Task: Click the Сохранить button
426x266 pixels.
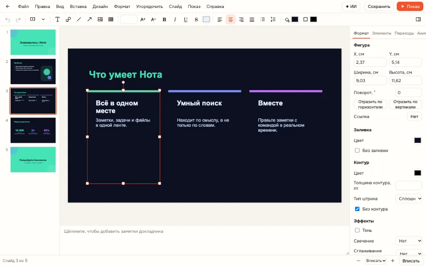Action: 379,7
